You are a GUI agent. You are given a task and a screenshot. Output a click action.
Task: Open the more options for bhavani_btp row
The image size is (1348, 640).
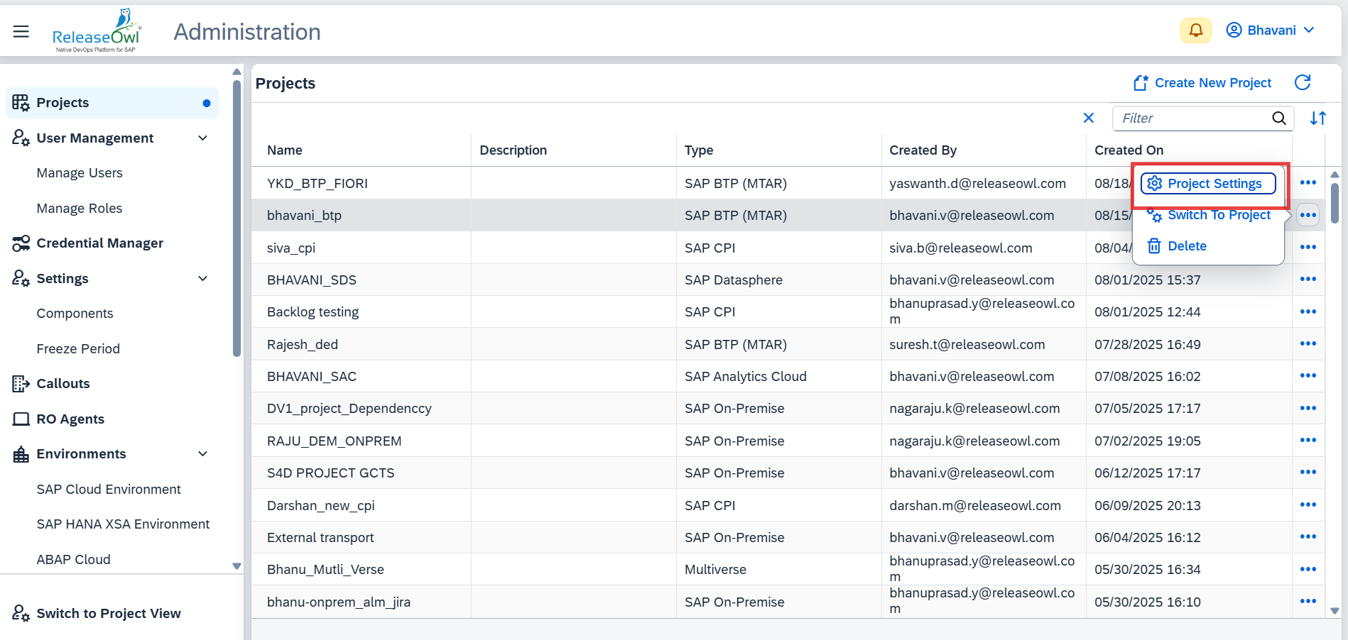click(1308, 215)
